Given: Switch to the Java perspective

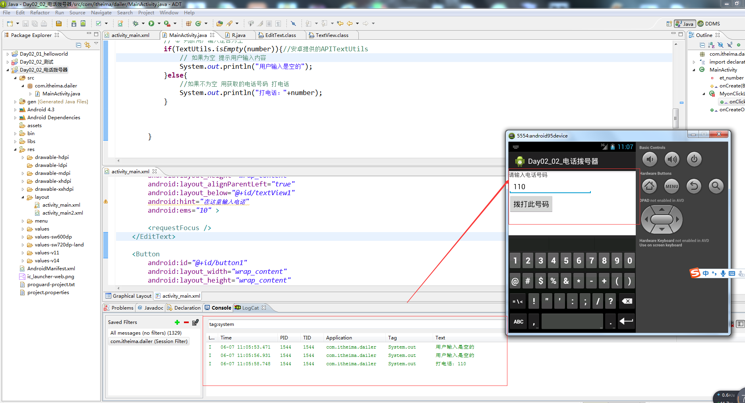Looking at the screenshot, I should pos(685,24).
